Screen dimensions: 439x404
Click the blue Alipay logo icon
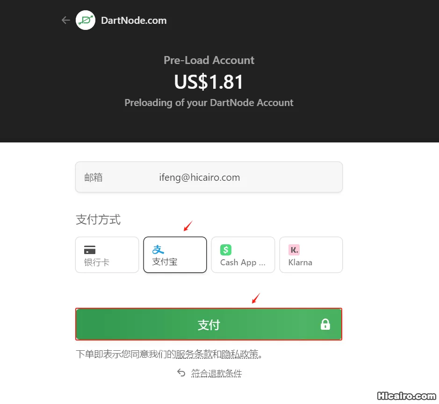point(158,249)
